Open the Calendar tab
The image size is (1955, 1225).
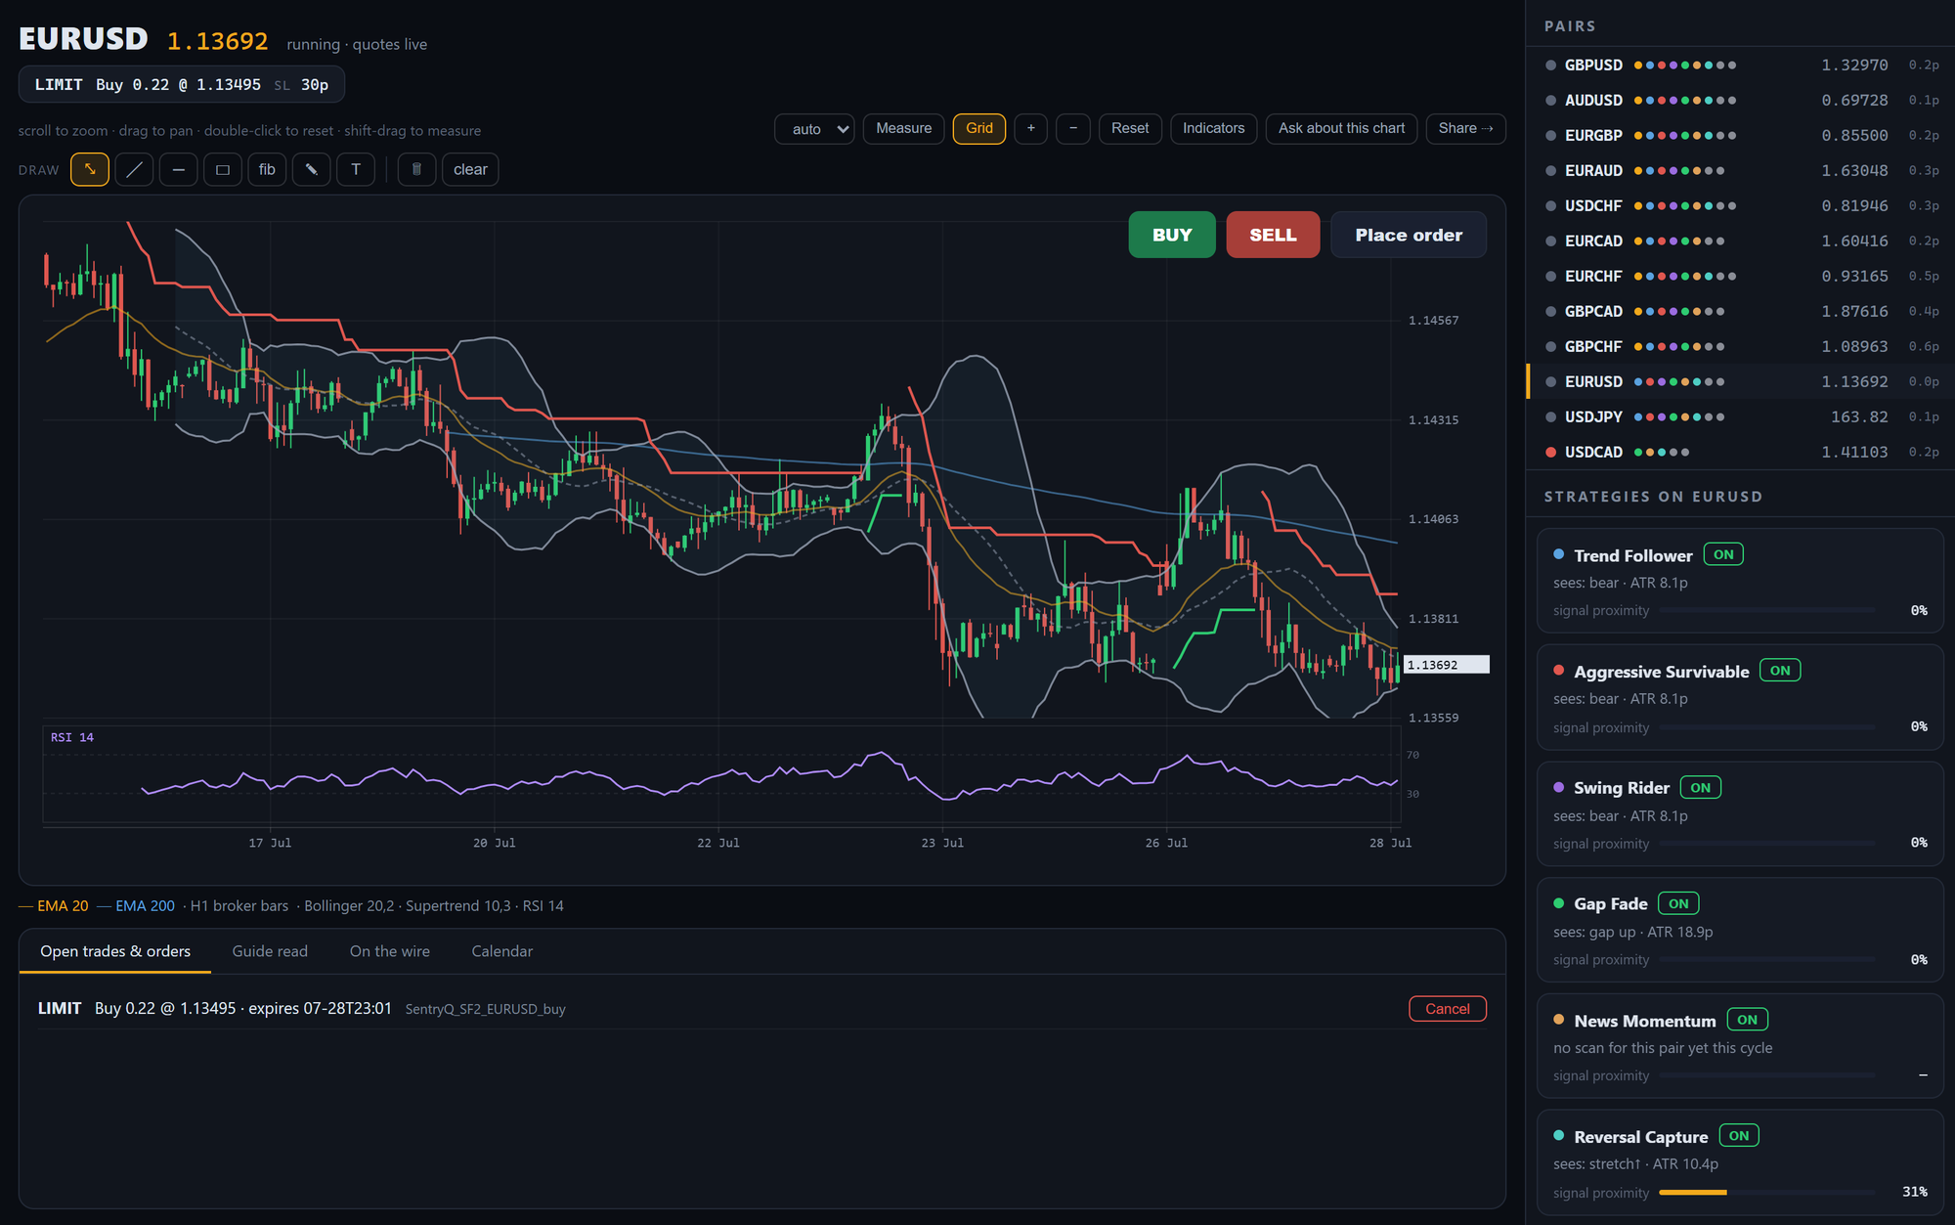click(501, 951)
